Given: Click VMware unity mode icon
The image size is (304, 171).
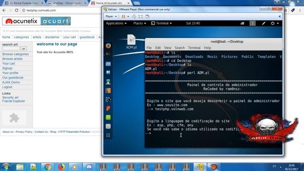Looking at the screenshot, I should coord(147,17).
